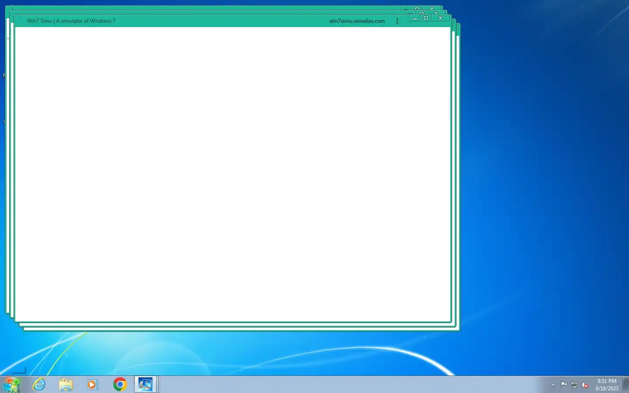Open the muted volume tray icon

[x=585, y=385]
